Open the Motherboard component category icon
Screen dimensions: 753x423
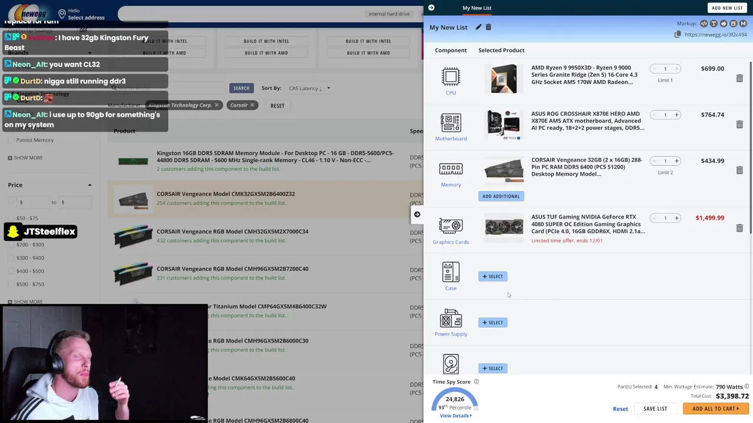pyautogui.click(x=451, y=123)
